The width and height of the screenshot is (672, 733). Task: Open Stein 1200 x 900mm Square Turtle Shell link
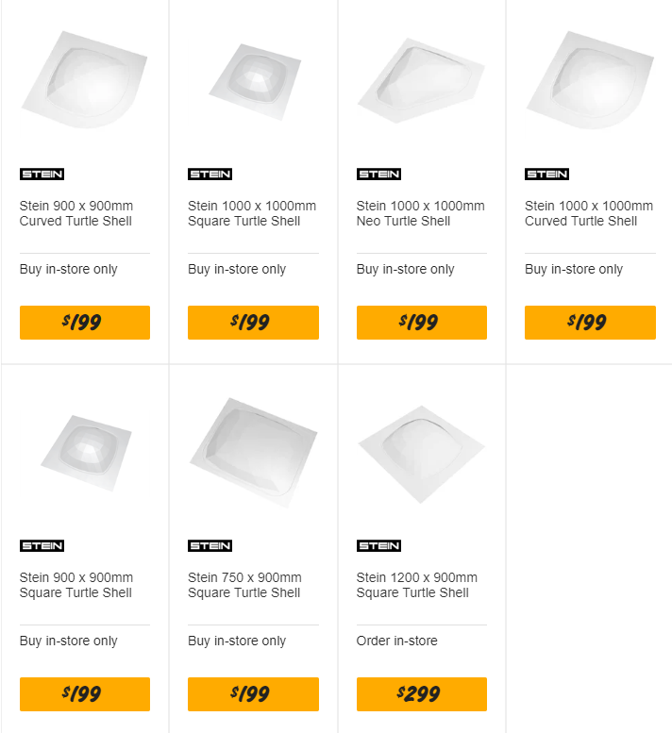click(416, 585)
